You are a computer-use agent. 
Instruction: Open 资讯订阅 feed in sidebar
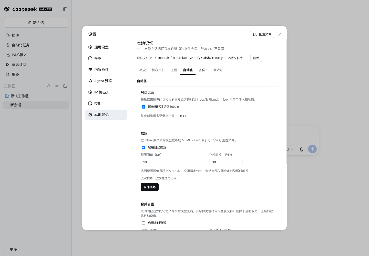(36, 65)
